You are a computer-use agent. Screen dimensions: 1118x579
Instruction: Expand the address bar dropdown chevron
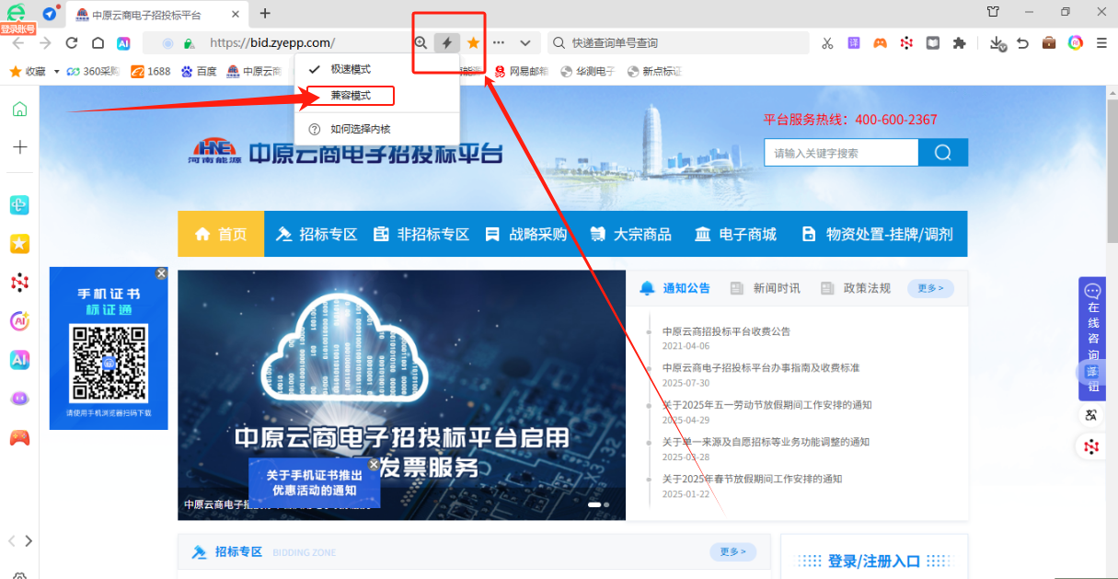coord(524,43)
